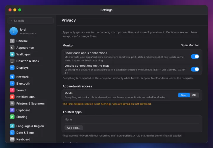This screenshot has width=213, height=148.
Task: Switch to Appearance settings pane
Action: point(25,48)
